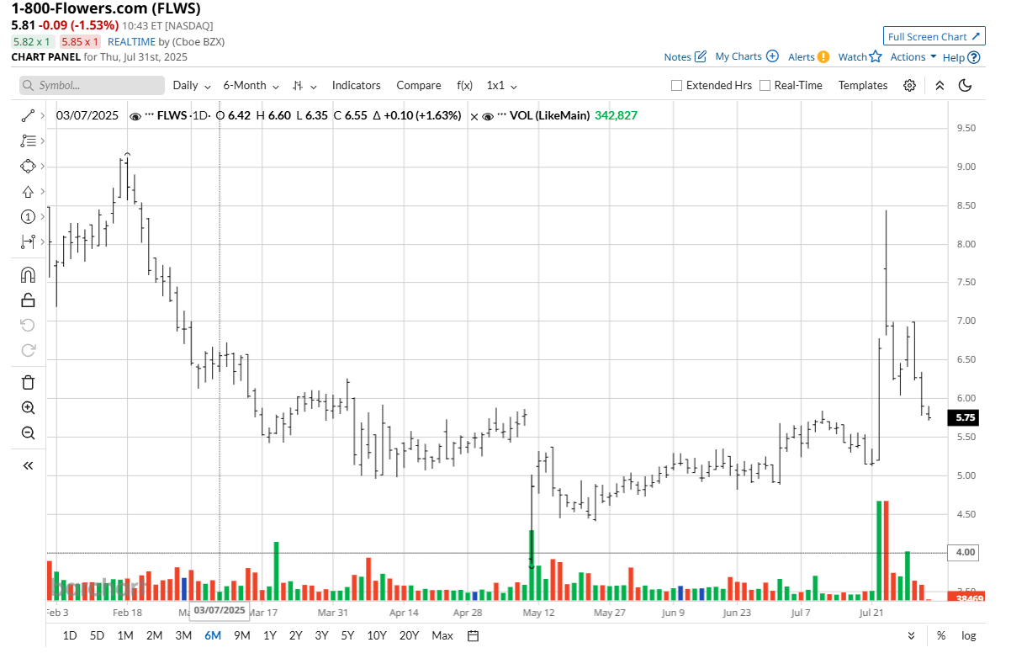This screenshot has width=1011, height=653.
Task: Select the 5Y time range
Action: [x=347, y=635]
